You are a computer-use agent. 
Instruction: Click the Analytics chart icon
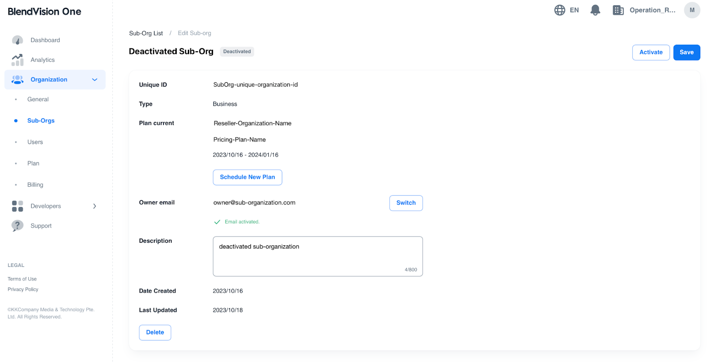pos(17,60)
